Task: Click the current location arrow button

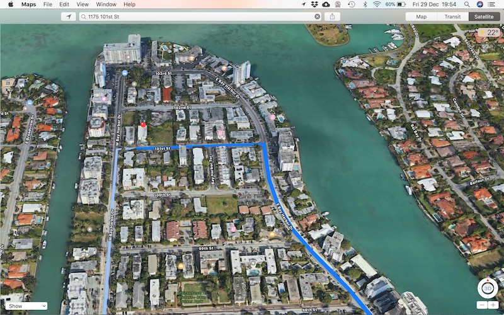Action: [68, 16]
